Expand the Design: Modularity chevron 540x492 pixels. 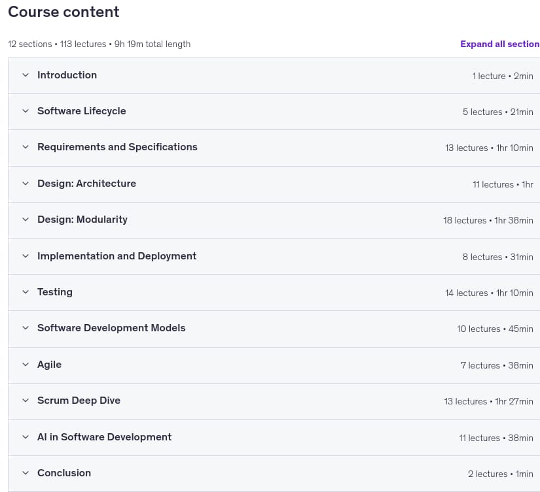pos(26,220)
